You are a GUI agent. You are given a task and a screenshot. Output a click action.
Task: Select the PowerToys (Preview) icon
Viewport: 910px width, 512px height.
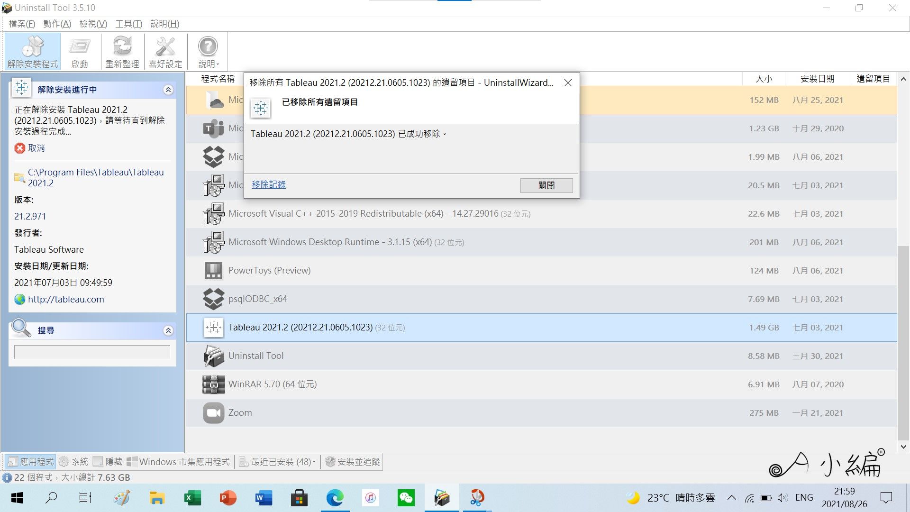[x=213, y=271]
